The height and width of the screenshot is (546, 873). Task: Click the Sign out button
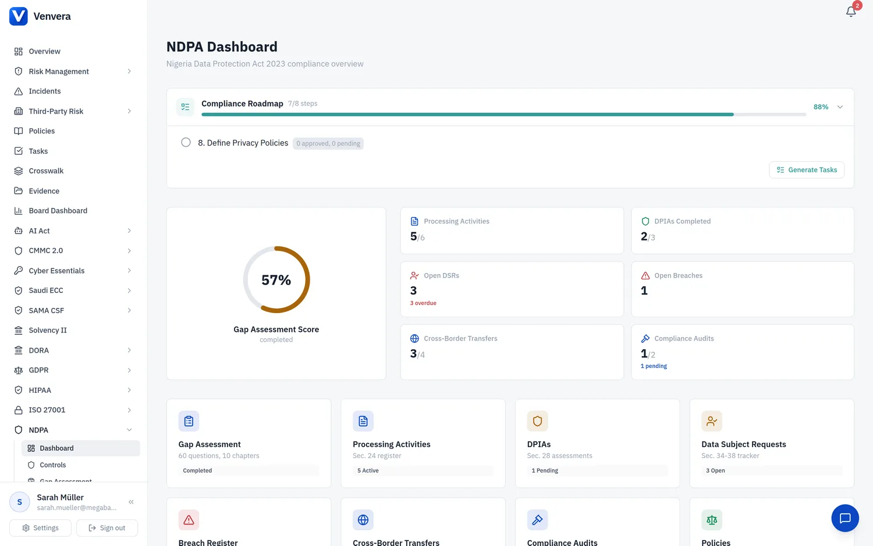click(x=107, y=528)
